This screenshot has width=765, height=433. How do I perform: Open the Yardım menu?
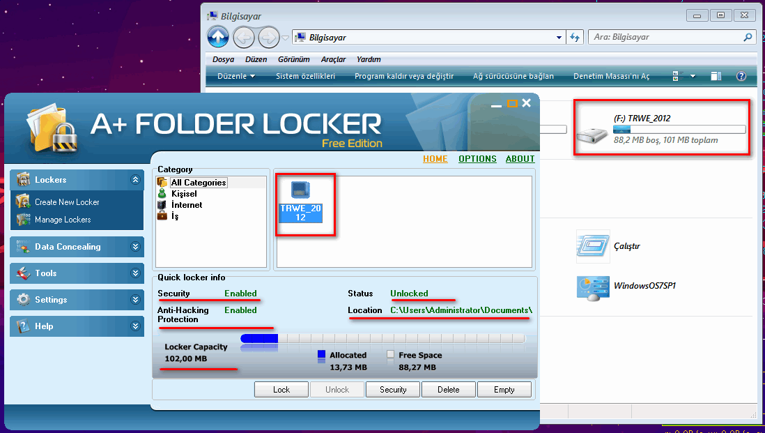[369, 59]
